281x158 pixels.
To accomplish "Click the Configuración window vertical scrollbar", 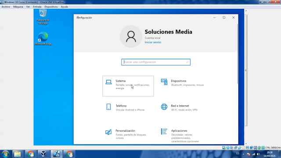I will (x=238, y=54).
